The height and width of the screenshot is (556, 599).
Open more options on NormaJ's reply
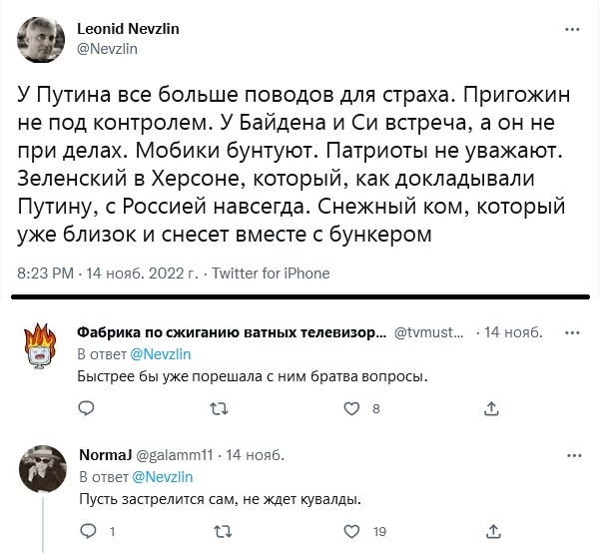(571, 455)
